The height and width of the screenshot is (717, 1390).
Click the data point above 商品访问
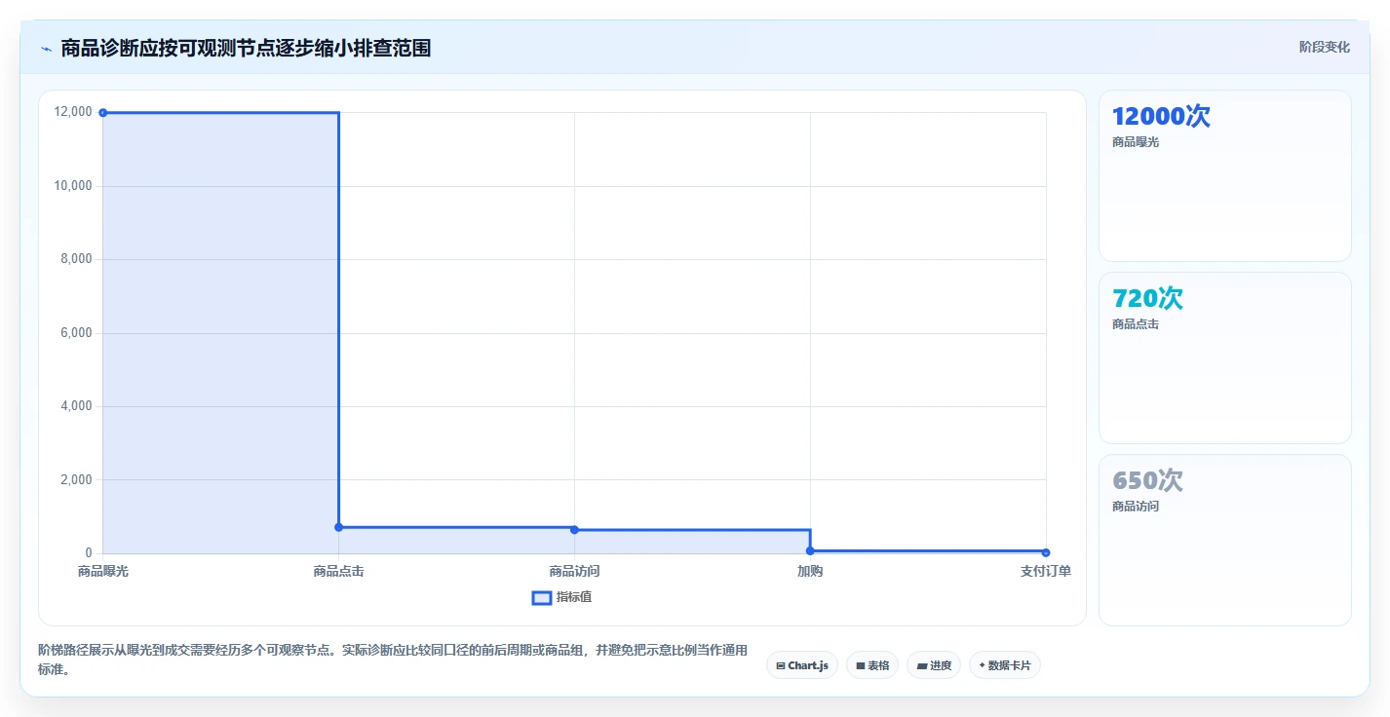[x=574, y=530]
